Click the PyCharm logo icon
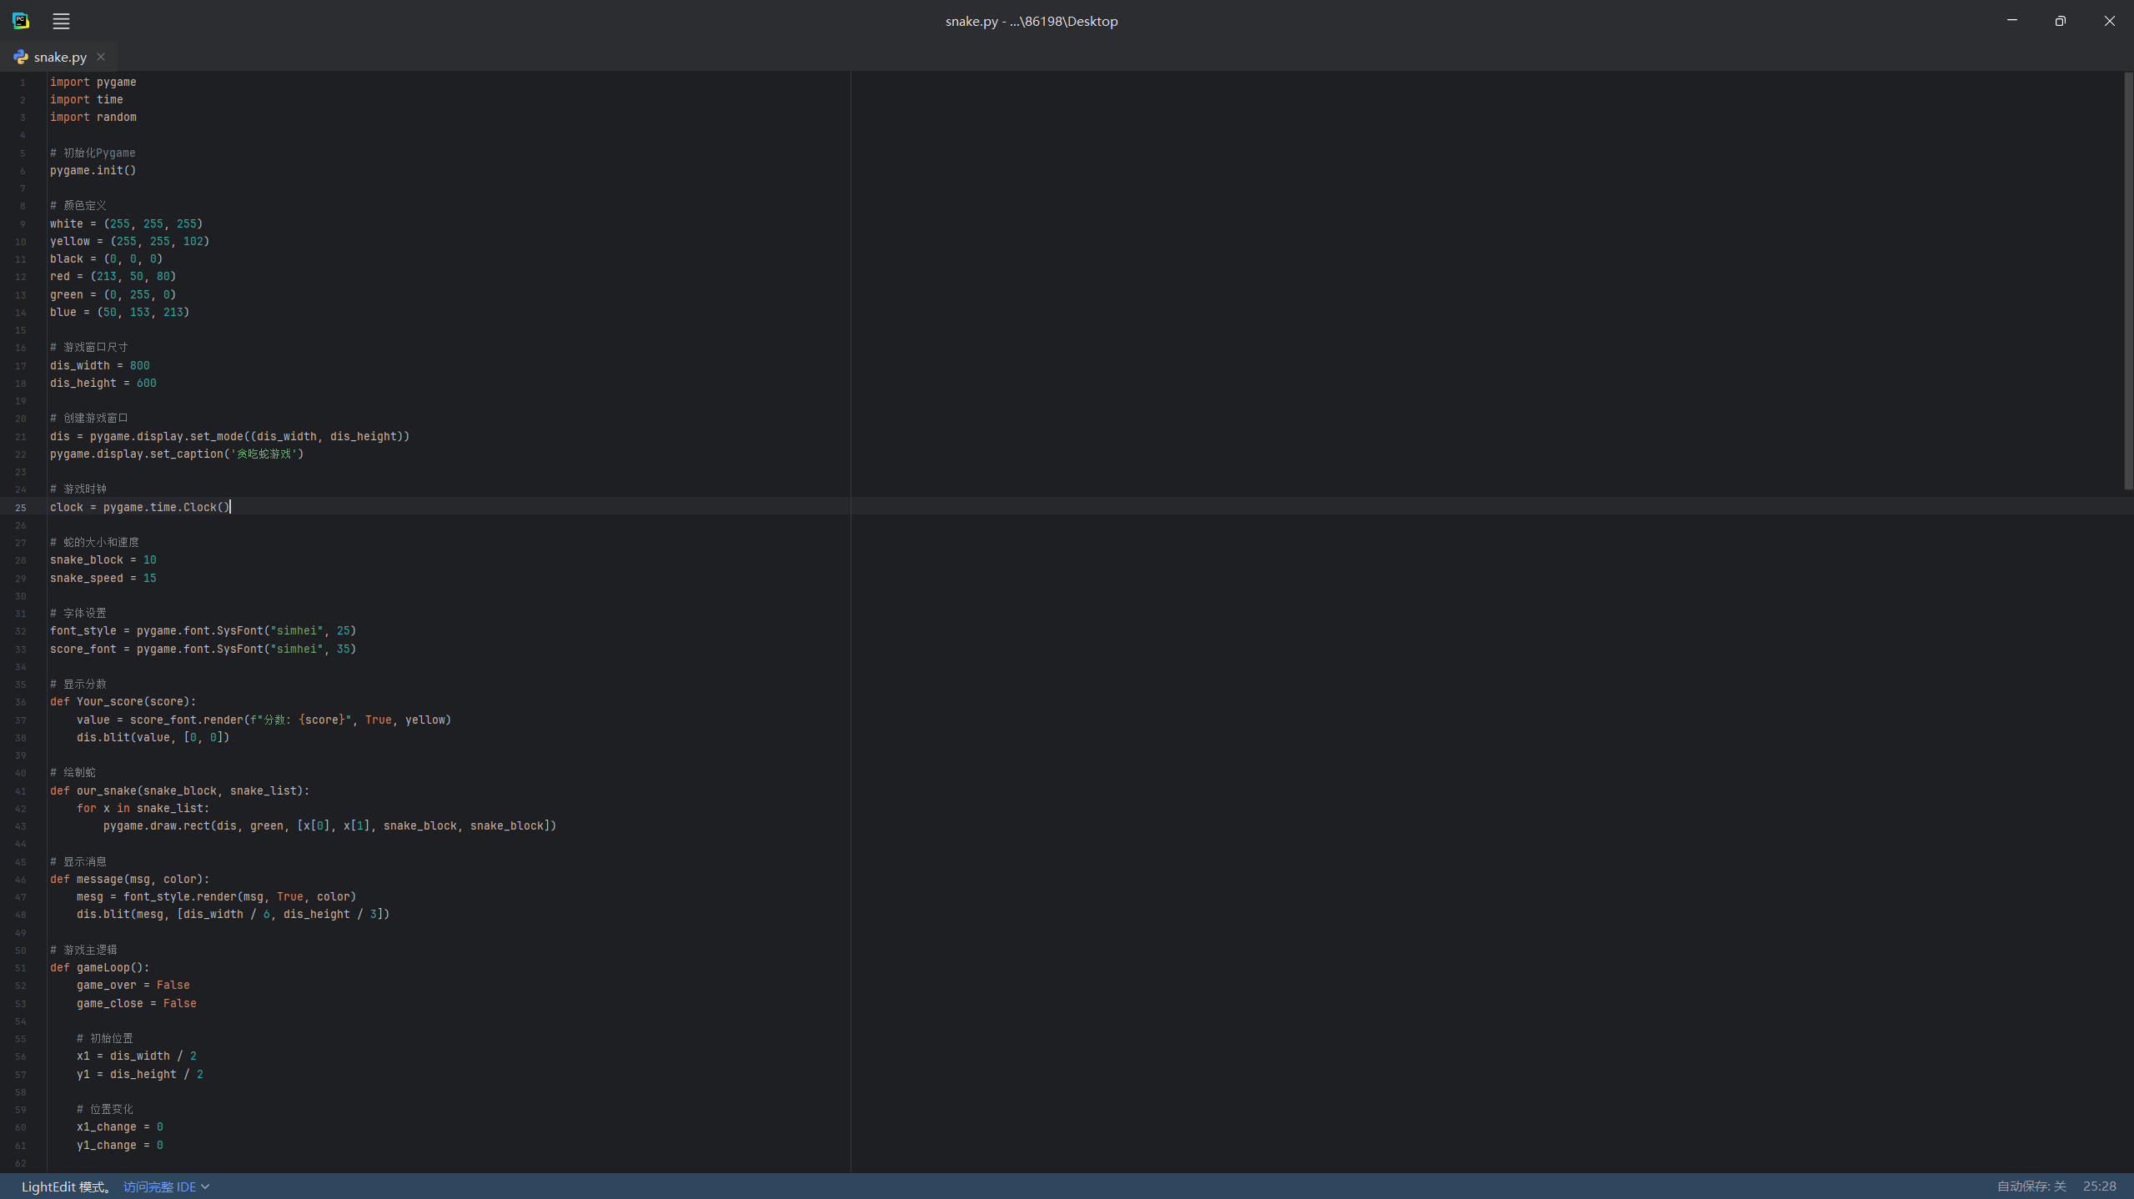 click(21, 21)
